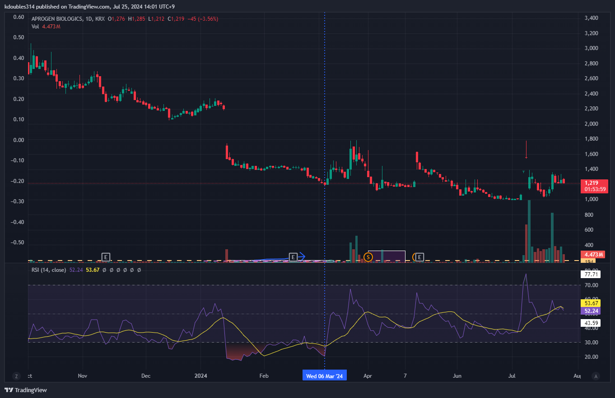This screenshot has height=398, width=615.
Task: Click the yellow 53.67 RSI axis label
Action: click(x=592, y=304)
